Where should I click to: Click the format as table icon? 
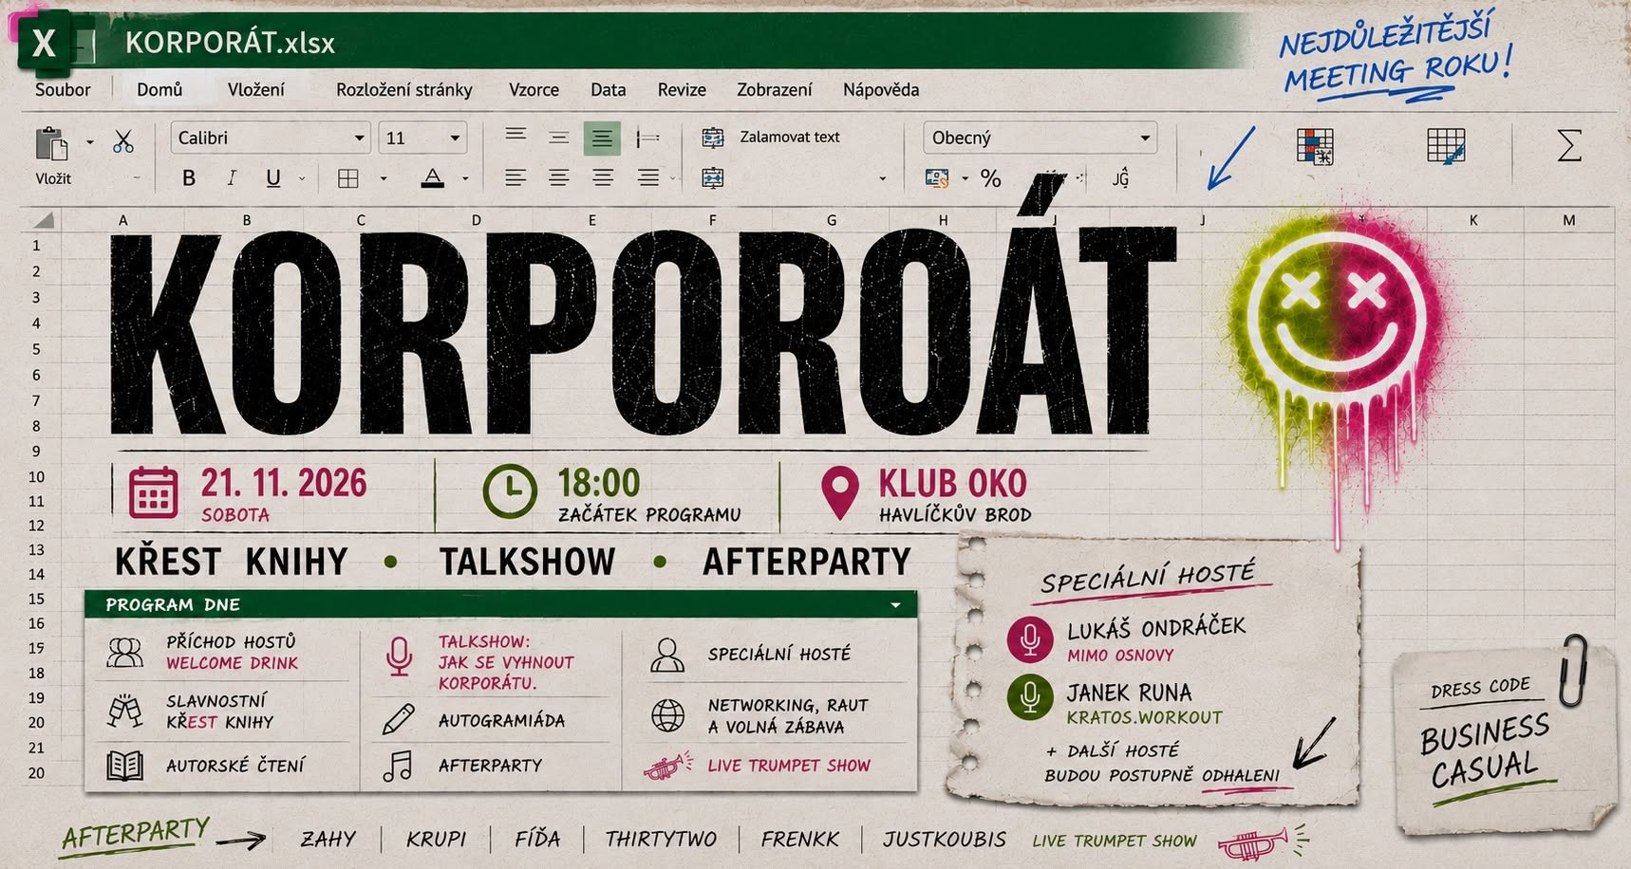point(1446,146)
